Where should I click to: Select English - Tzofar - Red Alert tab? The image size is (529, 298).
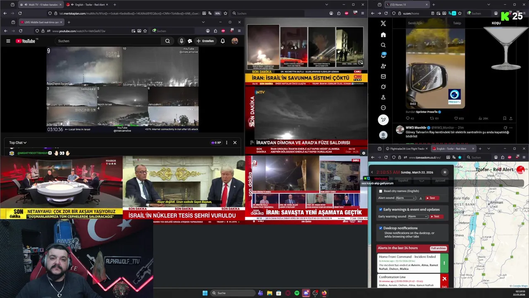click(x=453, y=149)
